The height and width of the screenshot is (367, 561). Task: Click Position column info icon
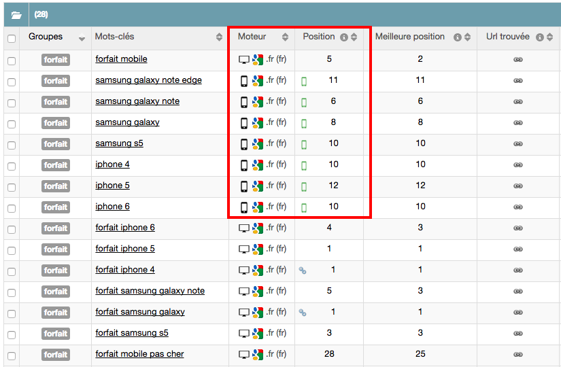tap(344, 37)
